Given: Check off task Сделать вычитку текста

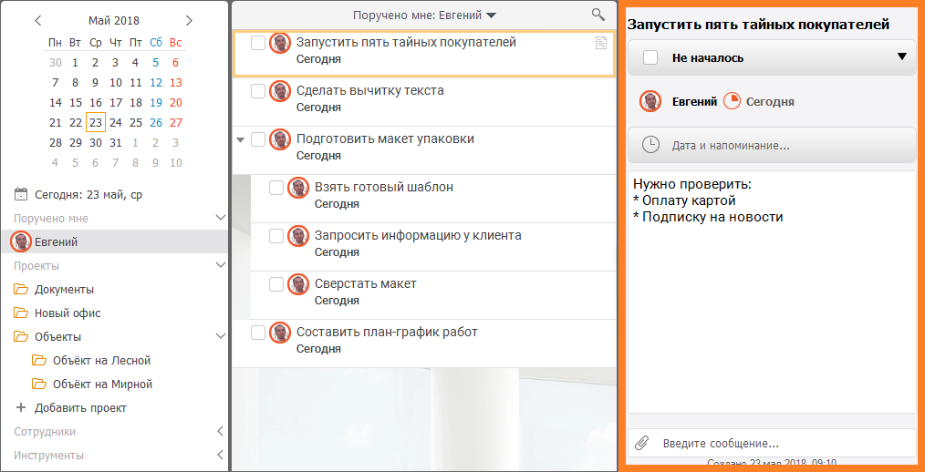Looking at the screenshot, I should pyautogui.click(x=258, y=91).
